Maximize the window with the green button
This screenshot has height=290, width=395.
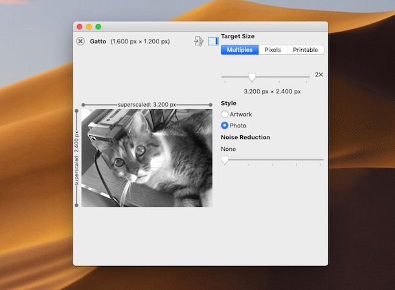[98, 27]
